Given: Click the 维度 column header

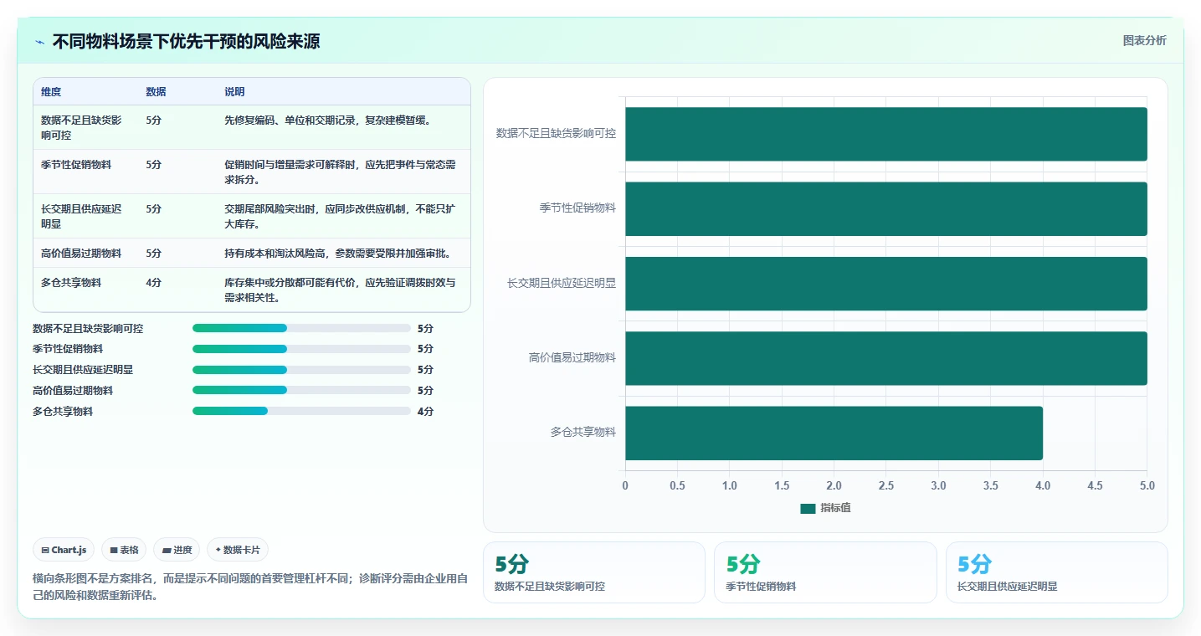Looking at the screenshot, I should 51,92.
